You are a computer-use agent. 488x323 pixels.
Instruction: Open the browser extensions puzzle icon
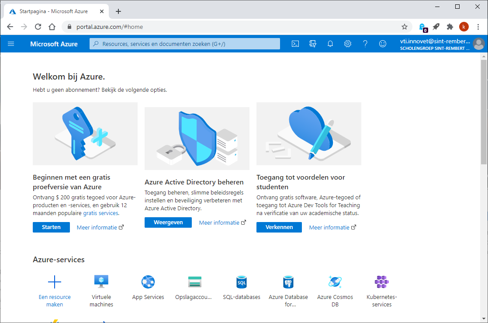[x=450, y=27]
